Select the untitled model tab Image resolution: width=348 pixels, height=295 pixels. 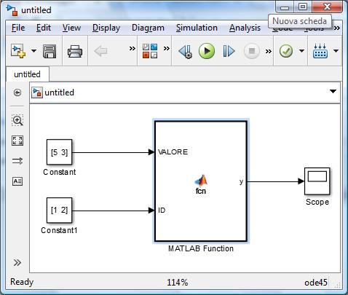(x=28, y=74)
